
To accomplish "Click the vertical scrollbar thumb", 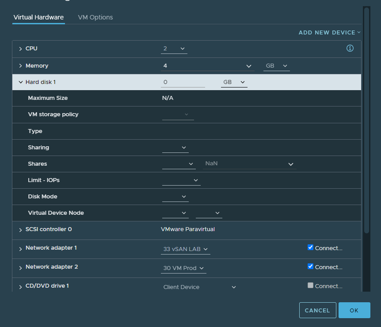I will [367, 120].
